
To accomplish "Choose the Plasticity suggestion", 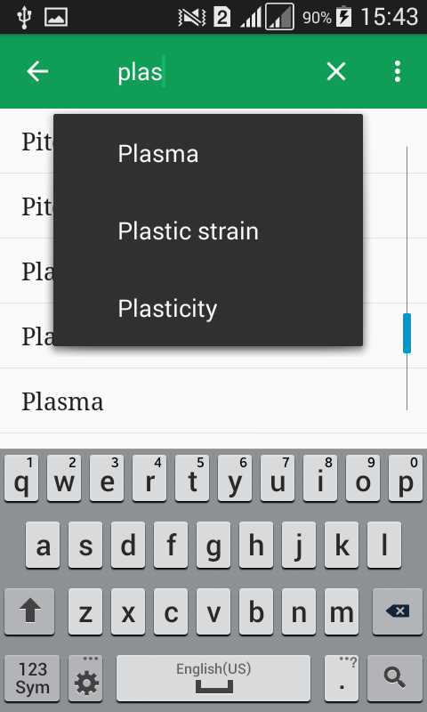I will coord(208,309).
